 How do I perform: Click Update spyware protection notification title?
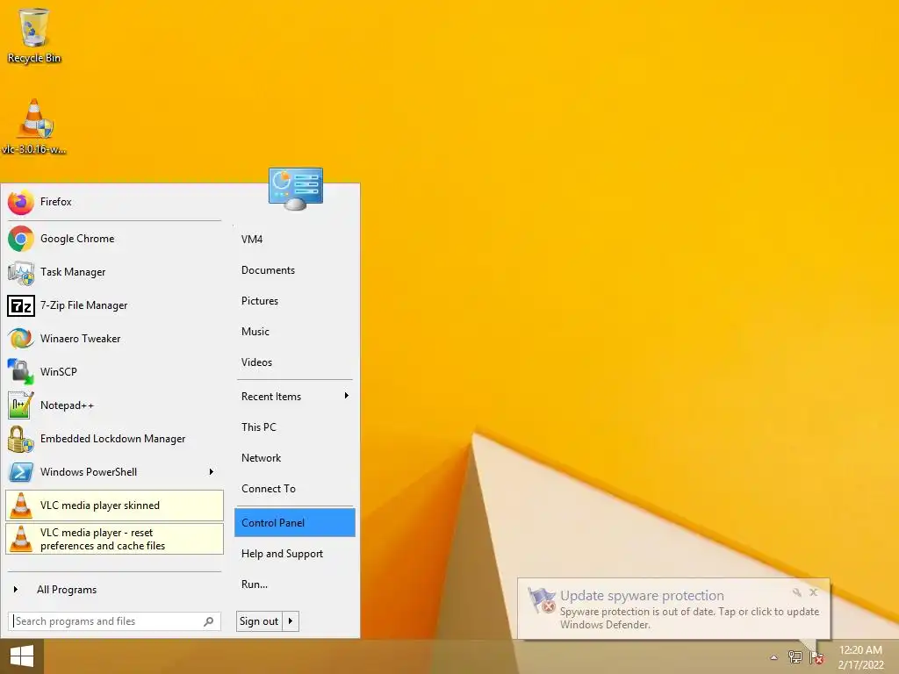coord(642,596)
